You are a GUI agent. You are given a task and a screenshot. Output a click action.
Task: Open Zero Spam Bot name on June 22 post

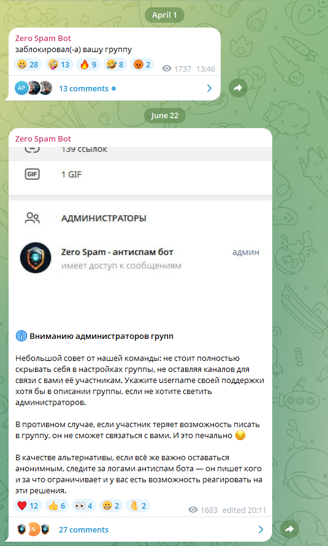(43, 138)
